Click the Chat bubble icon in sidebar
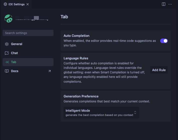Image resolution: width=178 pixels, height=140 pixels. pyautogui.click(x=7, y=53)
